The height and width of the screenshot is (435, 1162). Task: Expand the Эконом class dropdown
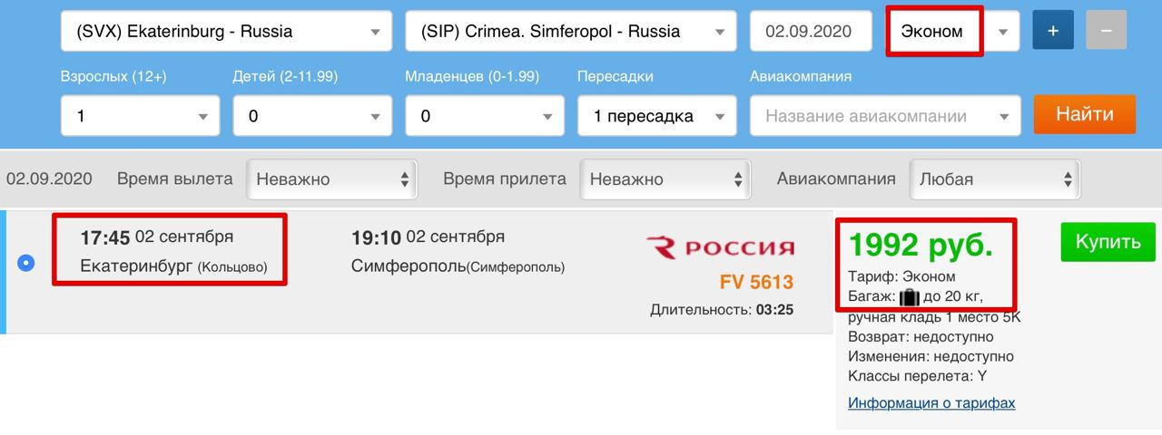click(1002, 31)
